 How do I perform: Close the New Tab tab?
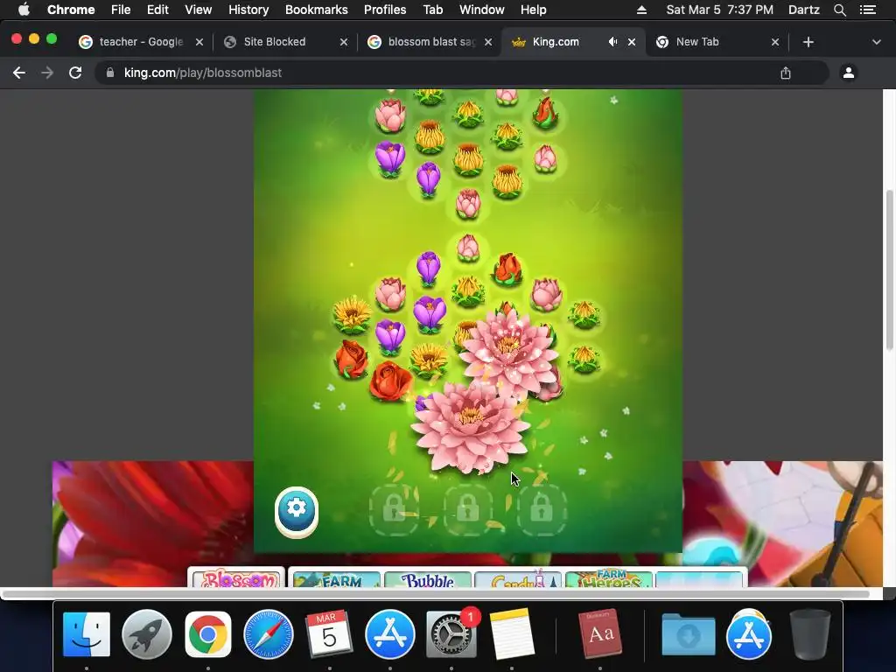click(x=775, y=42)
